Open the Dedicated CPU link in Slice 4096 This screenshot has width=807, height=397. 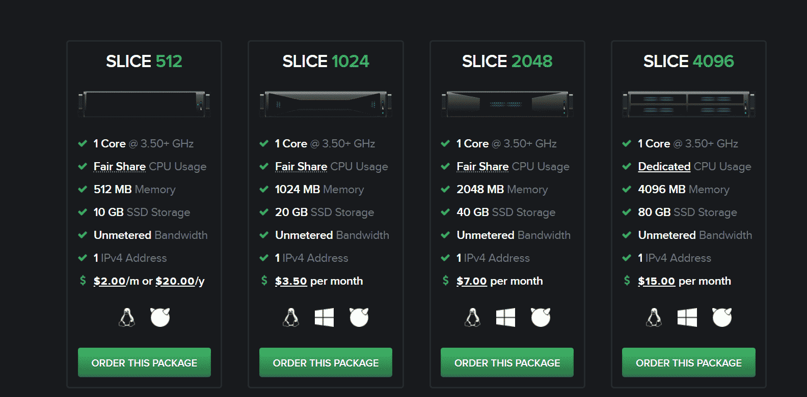[x=664, y=167]
